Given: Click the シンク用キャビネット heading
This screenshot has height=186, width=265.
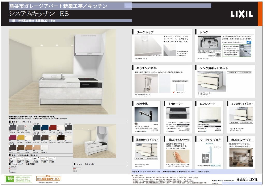Looking at the screenshot, I should click(x=214, y=68).
